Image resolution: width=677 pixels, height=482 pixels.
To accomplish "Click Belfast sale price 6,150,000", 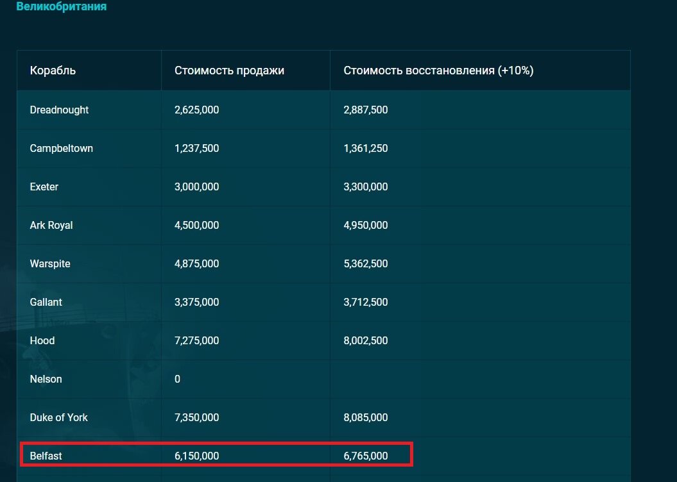I will [196, 456].
